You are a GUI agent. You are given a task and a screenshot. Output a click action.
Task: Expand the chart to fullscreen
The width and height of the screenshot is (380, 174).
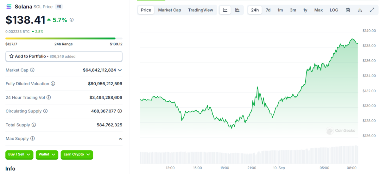point(372,10)
